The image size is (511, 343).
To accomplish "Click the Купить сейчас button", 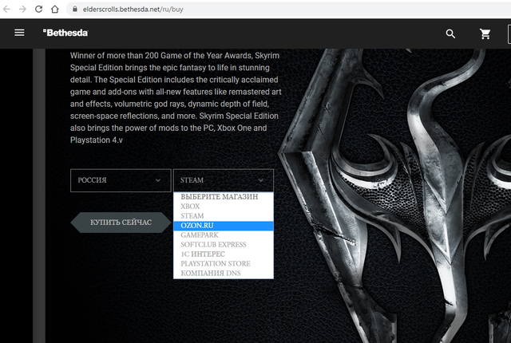I will click(121, 223).
